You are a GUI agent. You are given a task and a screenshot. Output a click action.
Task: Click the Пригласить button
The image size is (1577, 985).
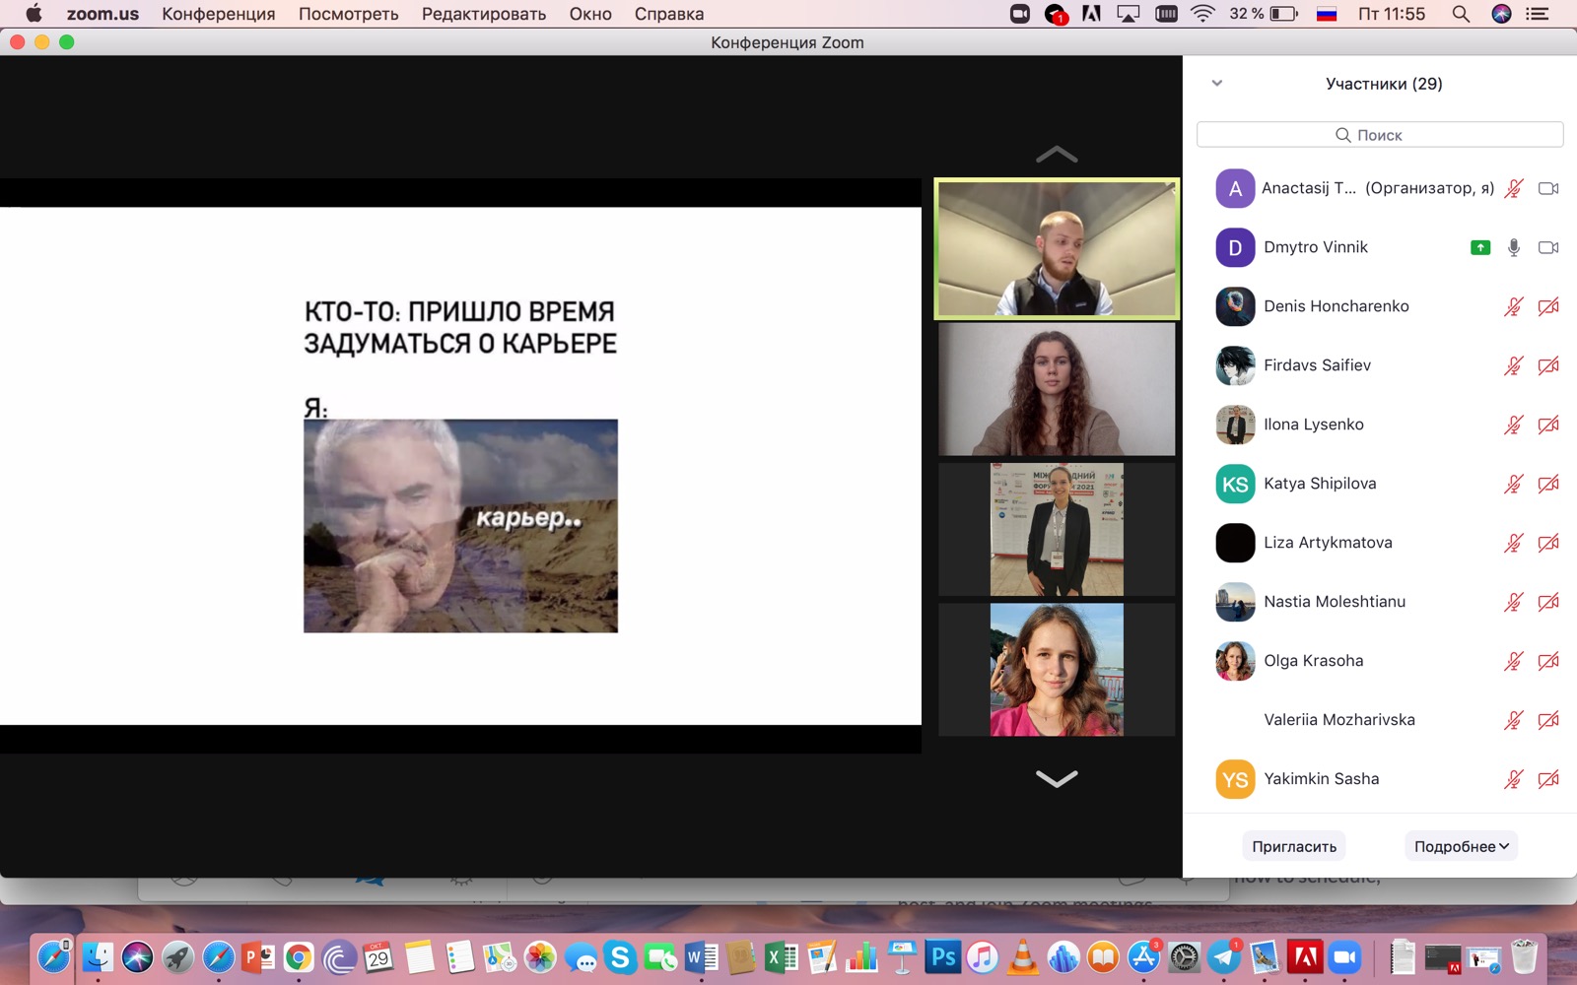click(1294, 846)
